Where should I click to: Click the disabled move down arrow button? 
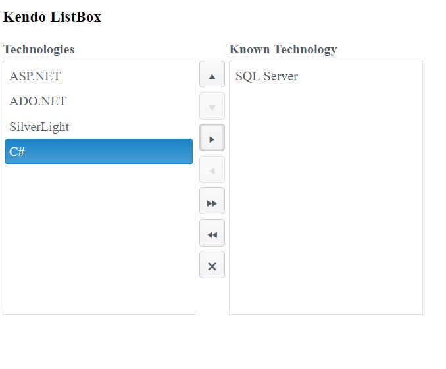coord(212,107)
